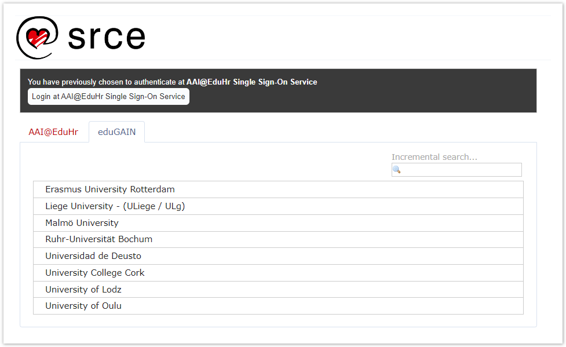Click the srce wordmark text
This screenshot has height=347, width=566.
point(106,37)
